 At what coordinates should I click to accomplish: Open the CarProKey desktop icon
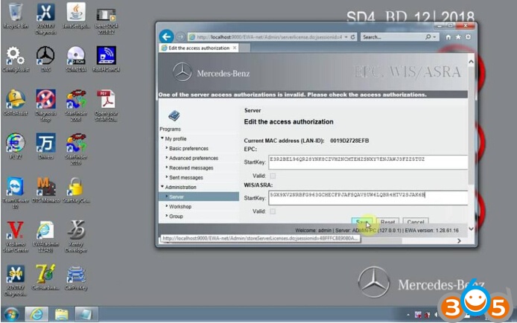[x=76, y=278]
